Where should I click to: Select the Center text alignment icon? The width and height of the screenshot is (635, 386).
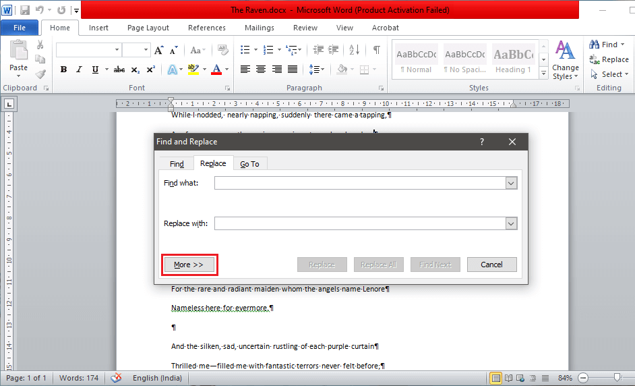[x=260, y=70]
